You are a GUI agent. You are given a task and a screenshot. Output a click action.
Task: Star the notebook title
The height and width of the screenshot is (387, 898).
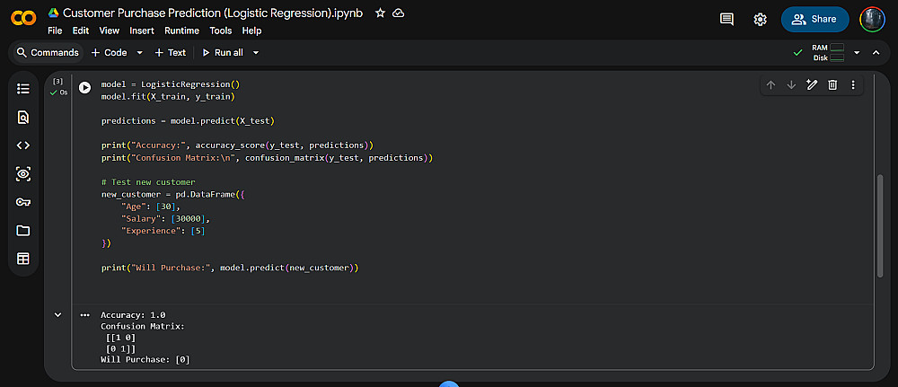tap(381, 13)
